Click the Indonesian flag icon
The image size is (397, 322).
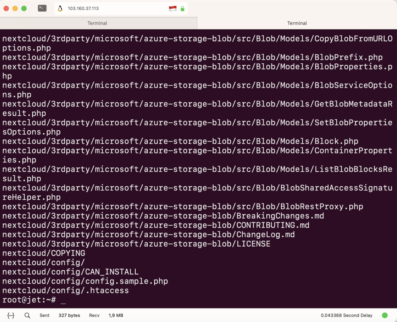pyautogui.click(x=173, y=9)
